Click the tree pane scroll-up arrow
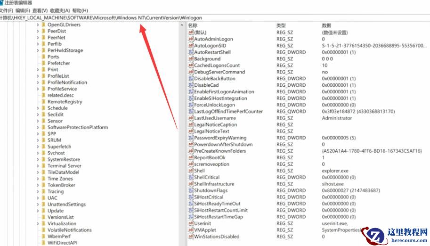Screen dimensions: 430x246 click(x=181, y=25)
